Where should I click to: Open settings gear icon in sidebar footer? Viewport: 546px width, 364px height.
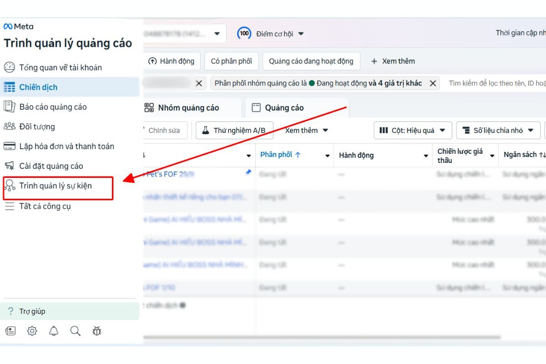[x=32, y=331]
